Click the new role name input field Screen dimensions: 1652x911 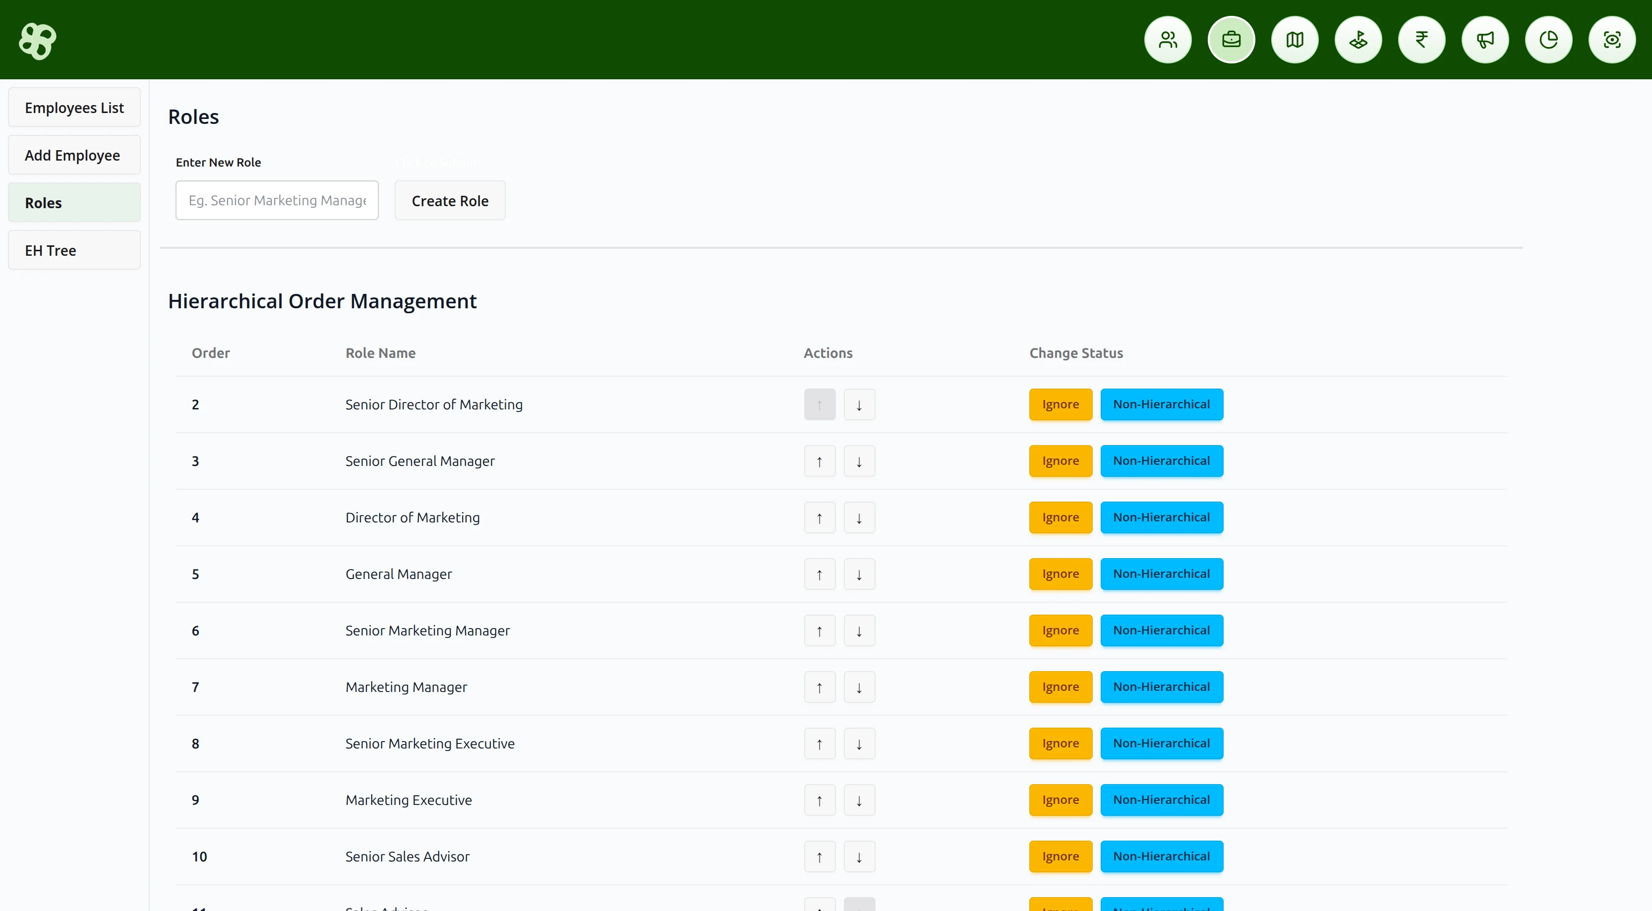(x=277, y=200)
